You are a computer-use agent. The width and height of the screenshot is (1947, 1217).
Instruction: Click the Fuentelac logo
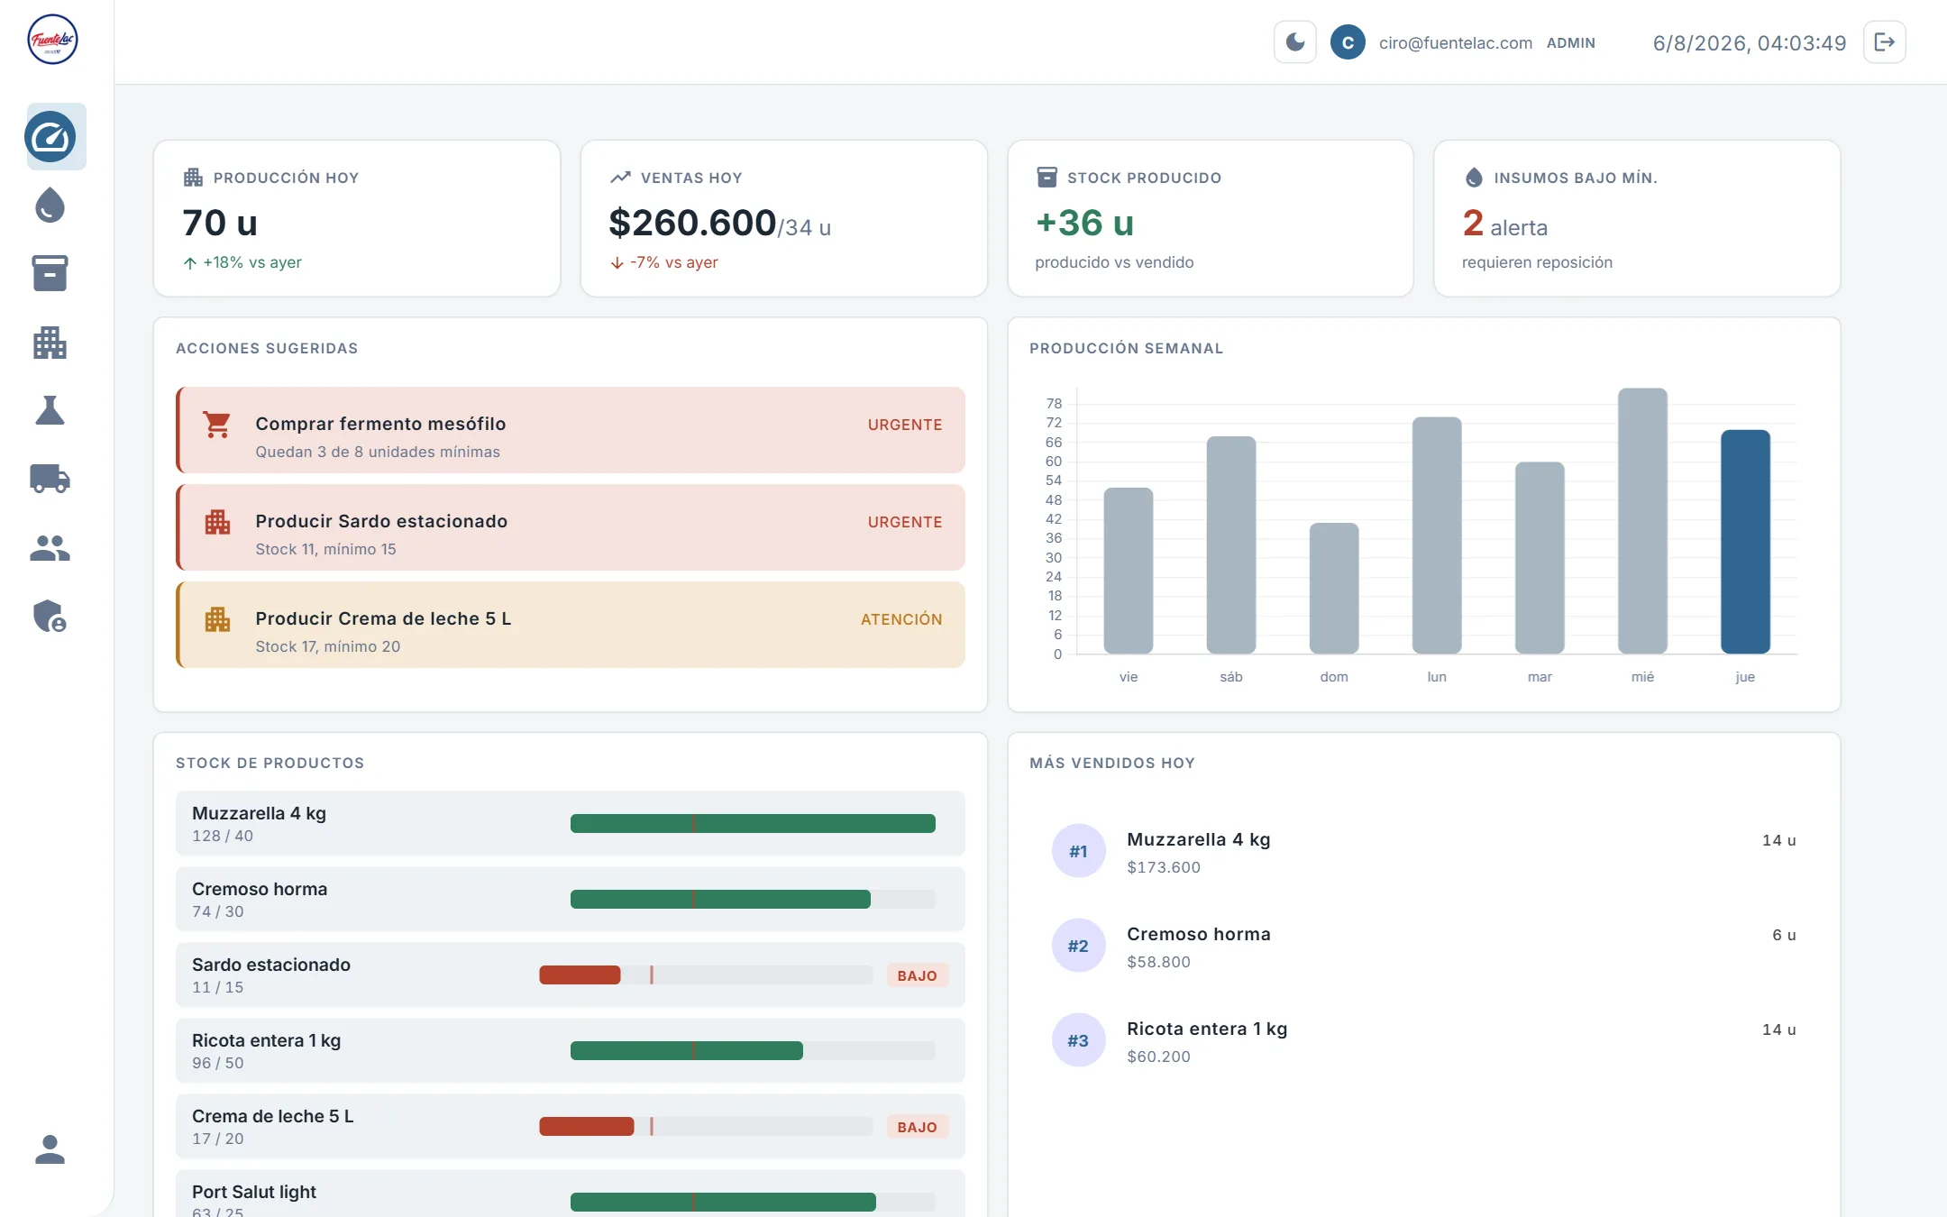tap(52, 40)
